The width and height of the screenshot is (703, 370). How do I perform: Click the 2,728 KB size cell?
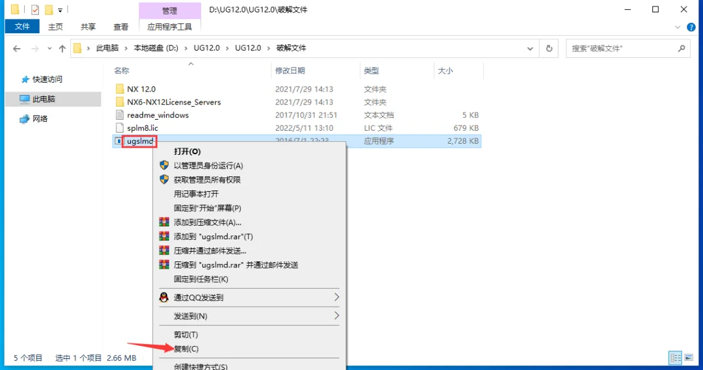(463, 141)
